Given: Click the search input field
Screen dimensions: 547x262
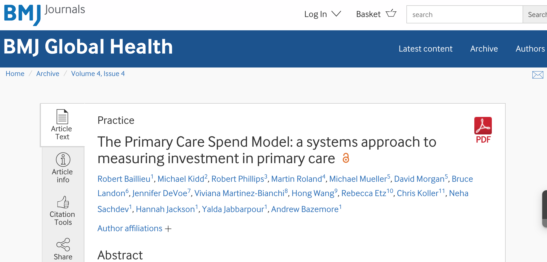Looking at the screenshot, I should [x=464, y=15].
